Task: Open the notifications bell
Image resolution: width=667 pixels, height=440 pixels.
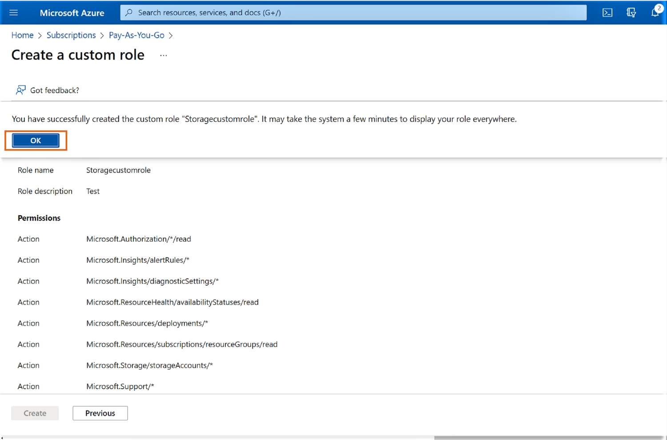Action: click(x=655, y=12)
